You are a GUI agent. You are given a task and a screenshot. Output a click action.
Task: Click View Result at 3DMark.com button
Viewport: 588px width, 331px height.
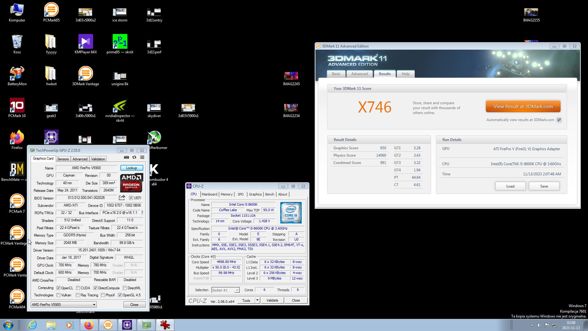[x=523, y=107]
